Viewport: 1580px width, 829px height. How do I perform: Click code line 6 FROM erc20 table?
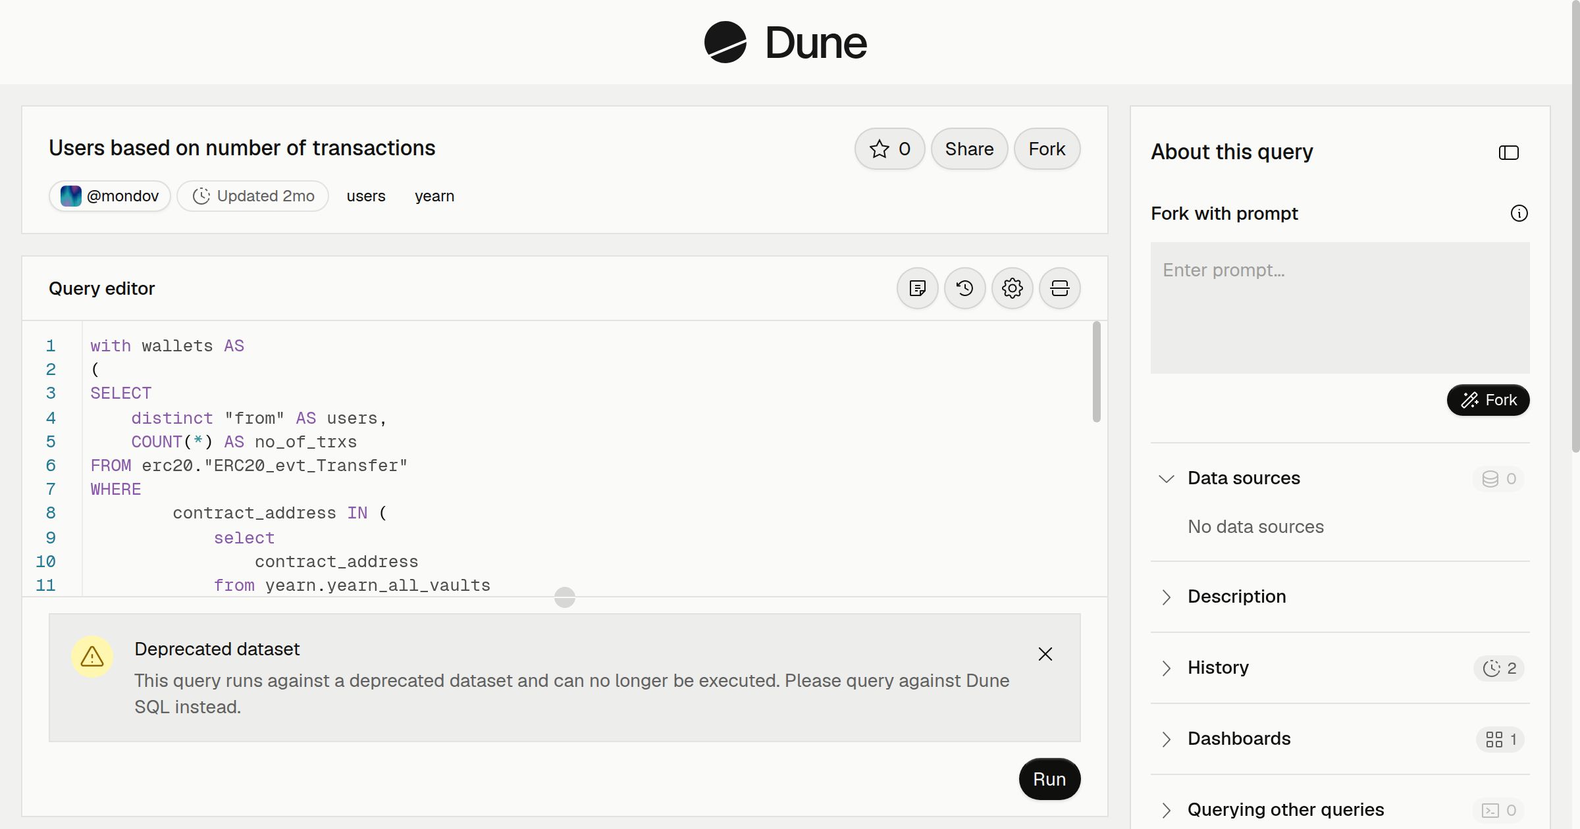click(x=249, y=466)
